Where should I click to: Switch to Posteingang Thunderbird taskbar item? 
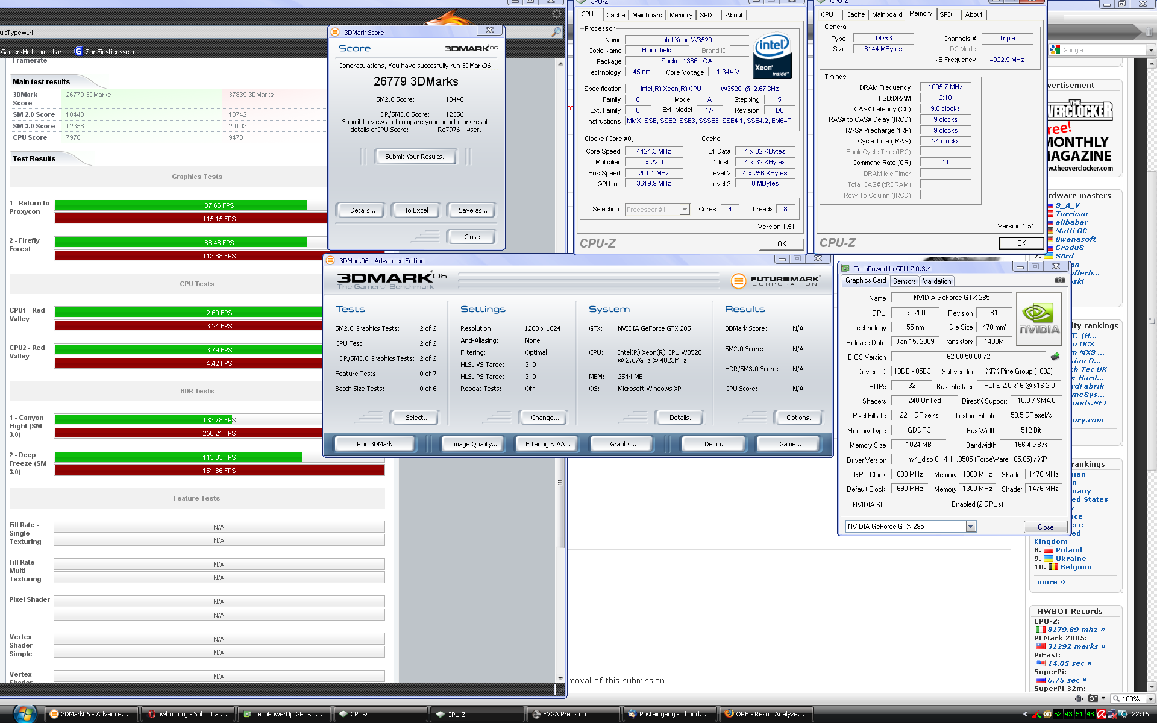coord(669,714)
